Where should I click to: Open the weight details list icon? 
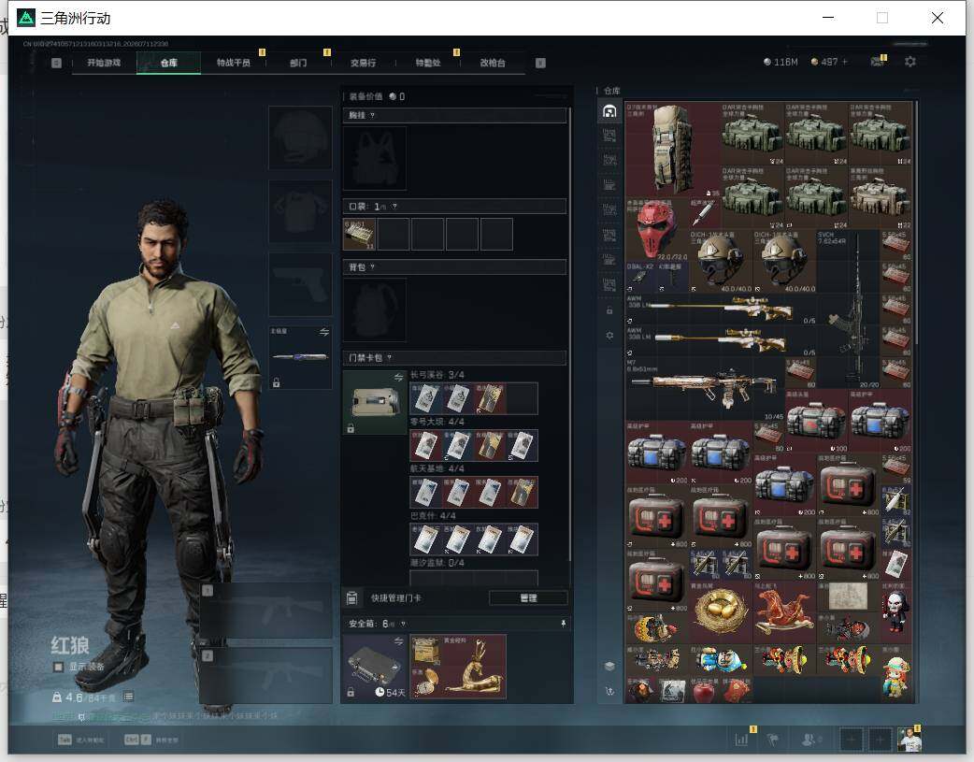pos(128,697)
